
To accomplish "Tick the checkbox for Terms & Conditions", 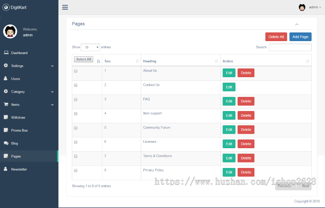I will 76,156.
